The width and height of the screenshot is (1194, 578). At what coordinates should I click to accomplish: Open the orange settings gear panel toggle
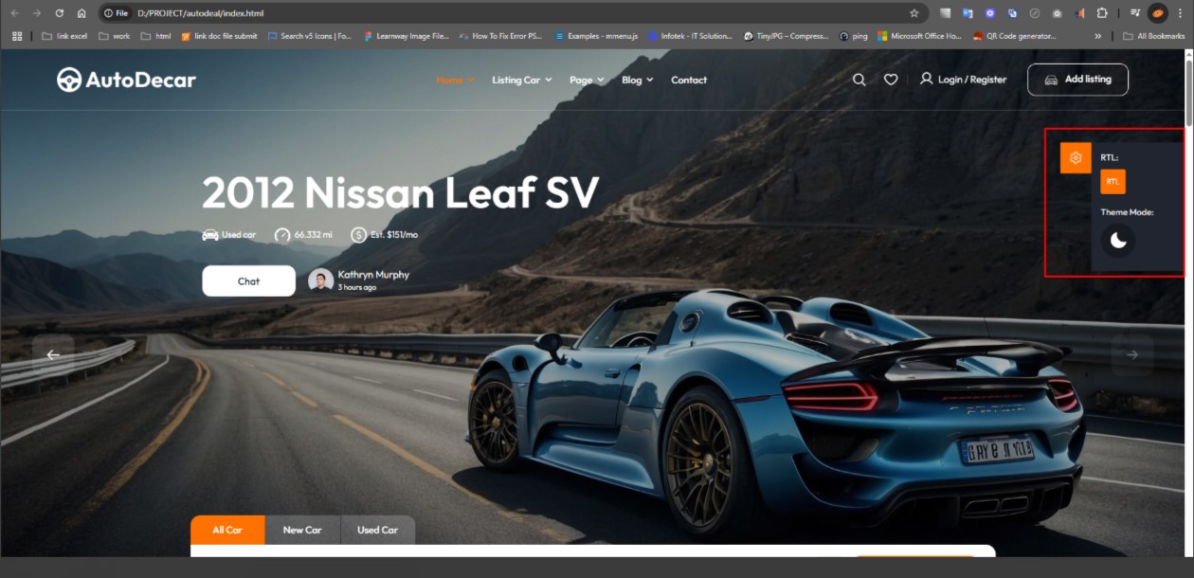[x=1076, y=158]
